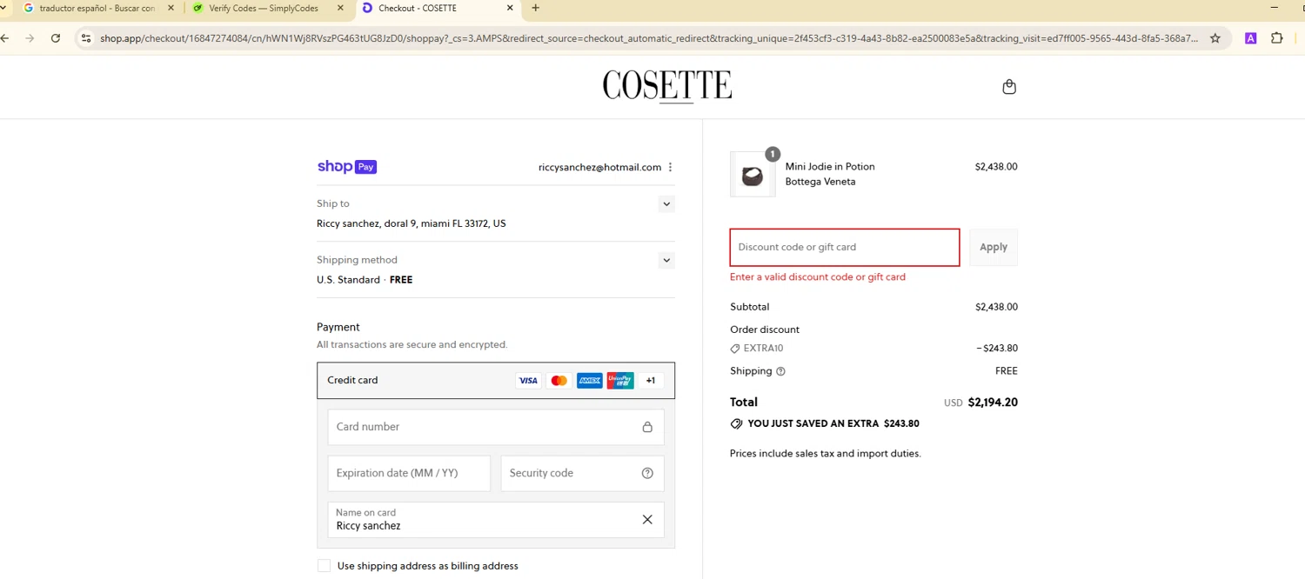Expand the Ship to address section

click(666, 204)
